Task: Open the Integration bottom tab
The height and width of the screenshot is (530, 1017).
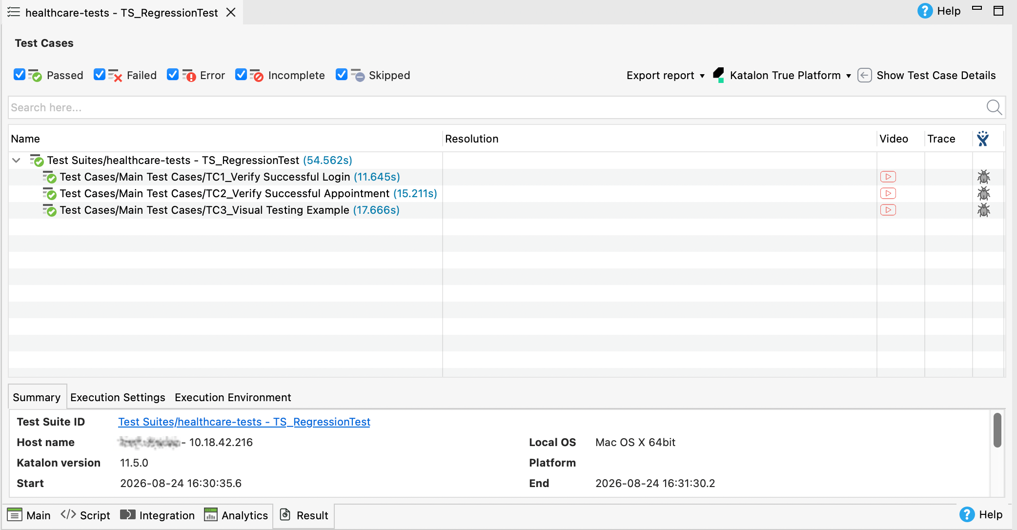Action: pos(158,515)
